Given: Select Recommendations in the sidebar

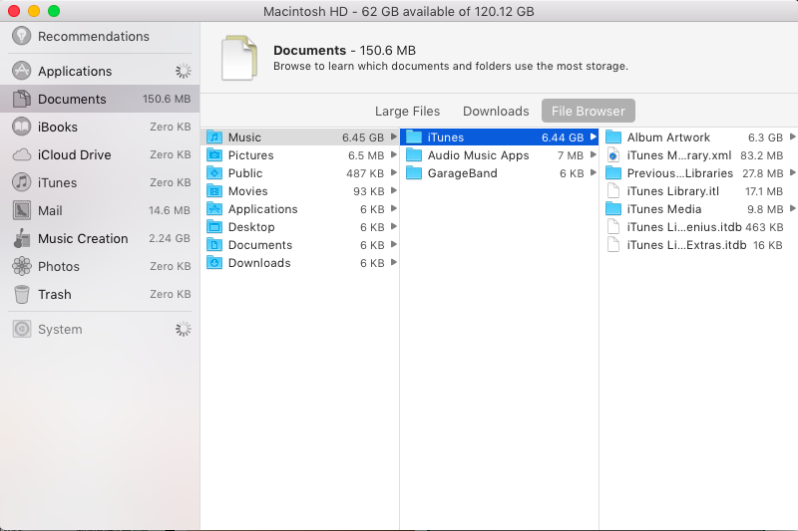Looking at the screenshot, I should click(x=94, y=36).
